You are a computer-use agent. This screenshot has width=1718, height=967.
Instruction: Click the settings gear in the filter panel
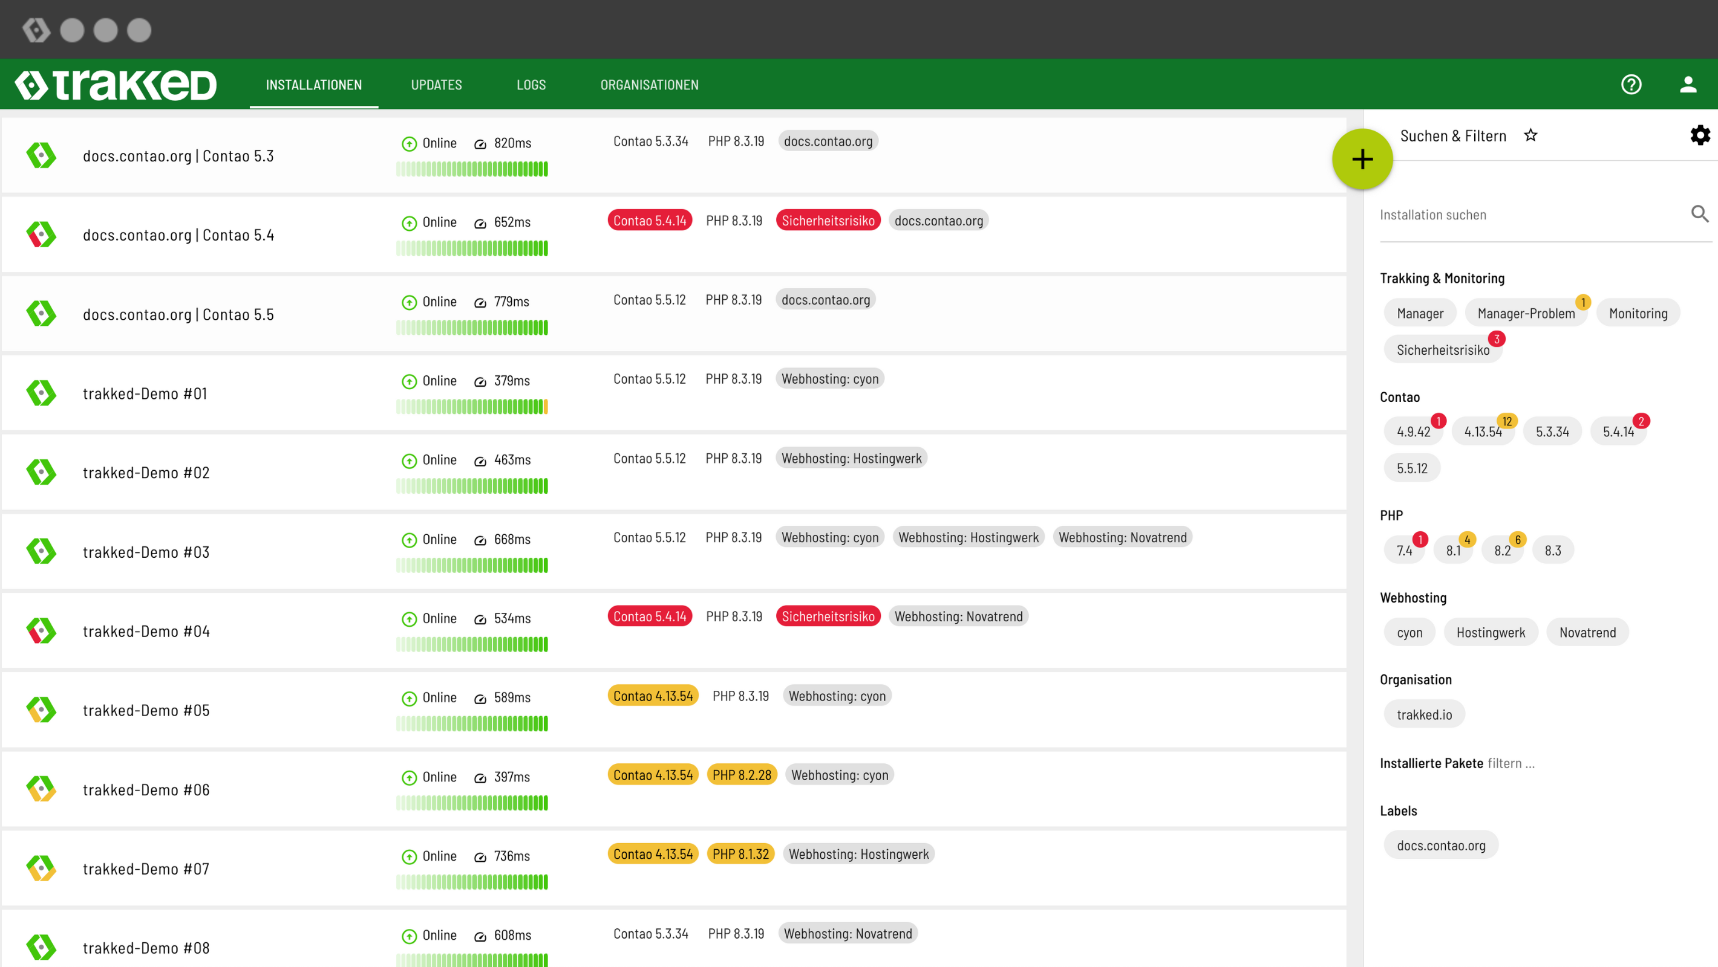(1699, 135)
